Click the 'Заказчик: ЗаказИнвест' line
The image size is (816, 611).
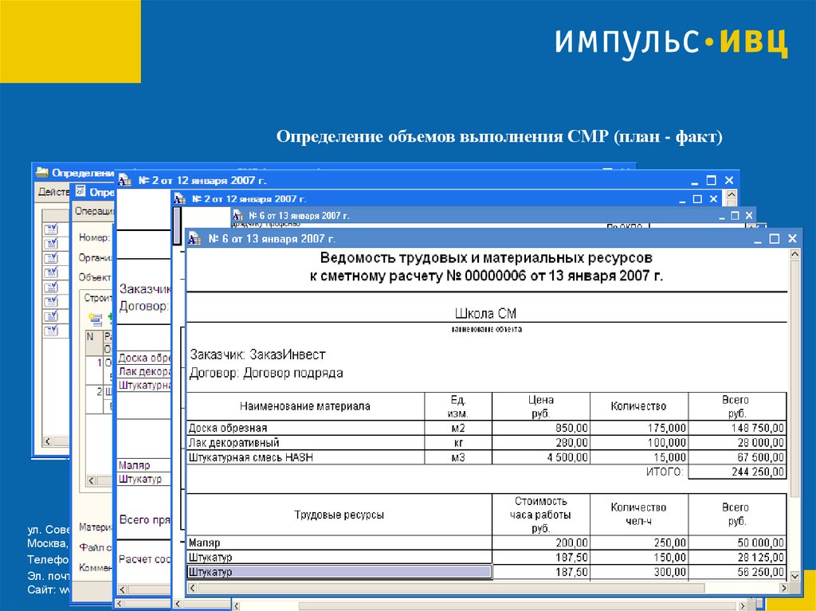(x=257, y=354)
